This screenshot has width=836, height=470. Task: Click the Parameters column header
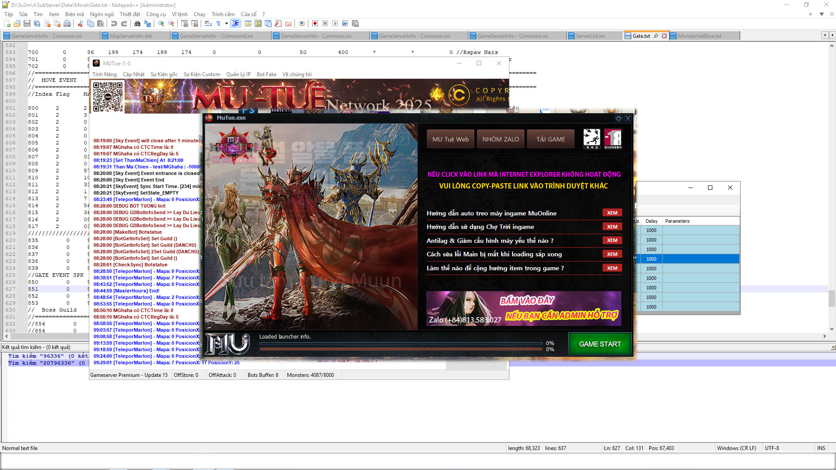click(701, 221)
